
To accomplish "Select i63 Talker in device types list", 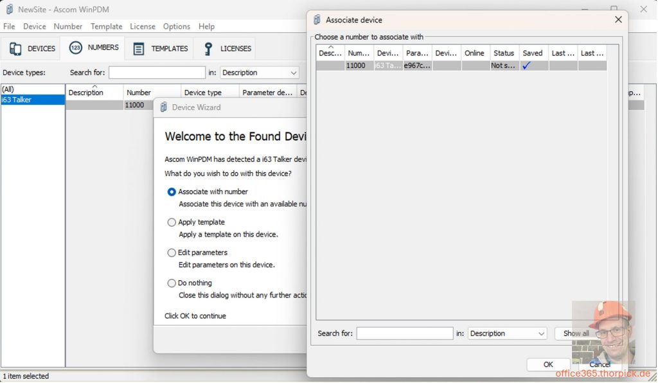I will coord(17,100).
